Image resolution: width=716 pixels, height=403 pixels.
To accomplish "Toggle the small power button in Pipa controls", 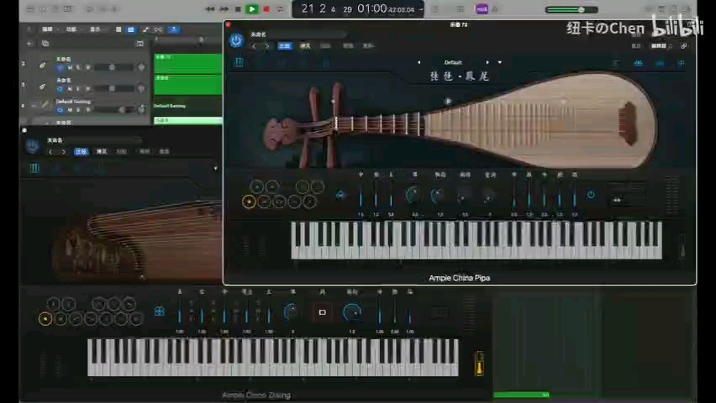I will (x=591, y=195).
